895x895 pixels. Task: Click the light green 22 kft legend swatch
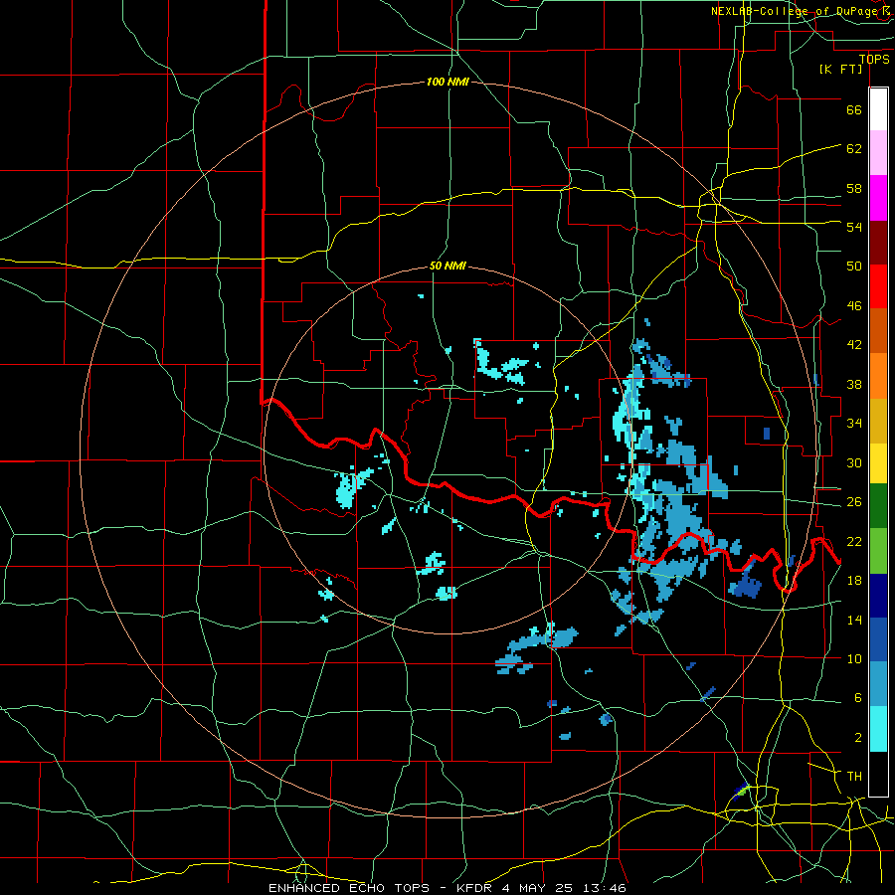878,551
